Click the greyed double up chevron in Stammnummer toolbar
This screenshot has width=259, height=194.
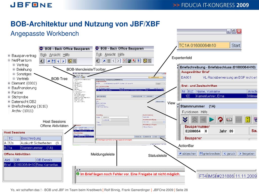(x=195, y=119)
